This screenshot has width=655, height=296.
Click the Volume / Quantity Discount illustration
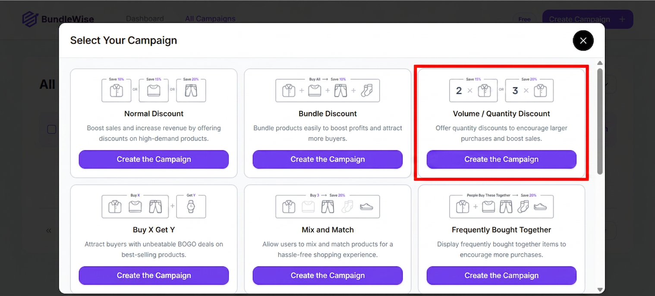coord(501,89)
